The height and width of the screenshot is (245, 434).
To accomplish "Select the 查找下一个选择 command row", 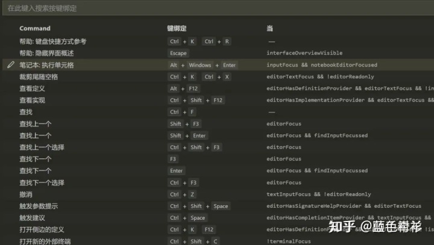I will point(218,182).
